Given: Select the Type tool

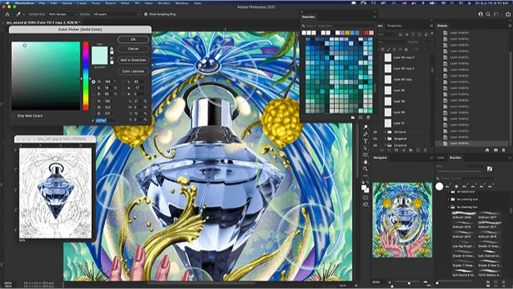Looking at the screenshot, I should 366,141.
